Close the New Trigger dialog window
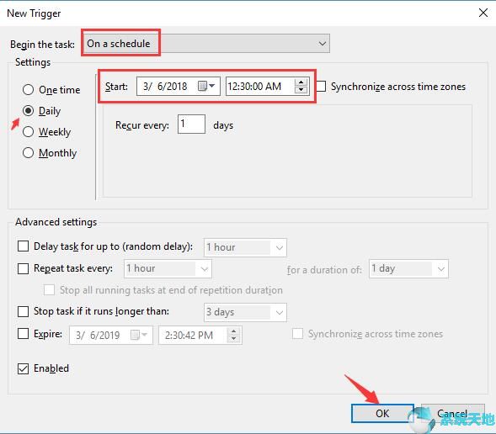The height and width of the screenshot is (434, 496). coord(483,13)
